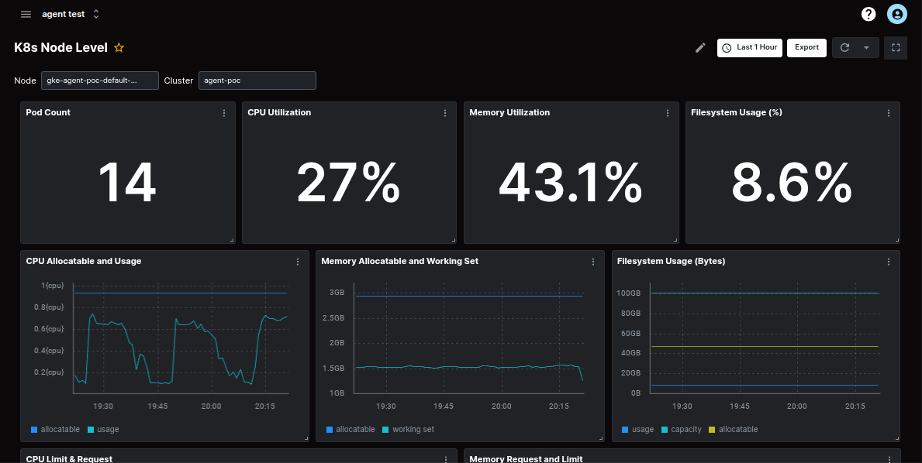Open the Pod Count panel kebab menu
922x463 pixels.
tap(224, 113)
